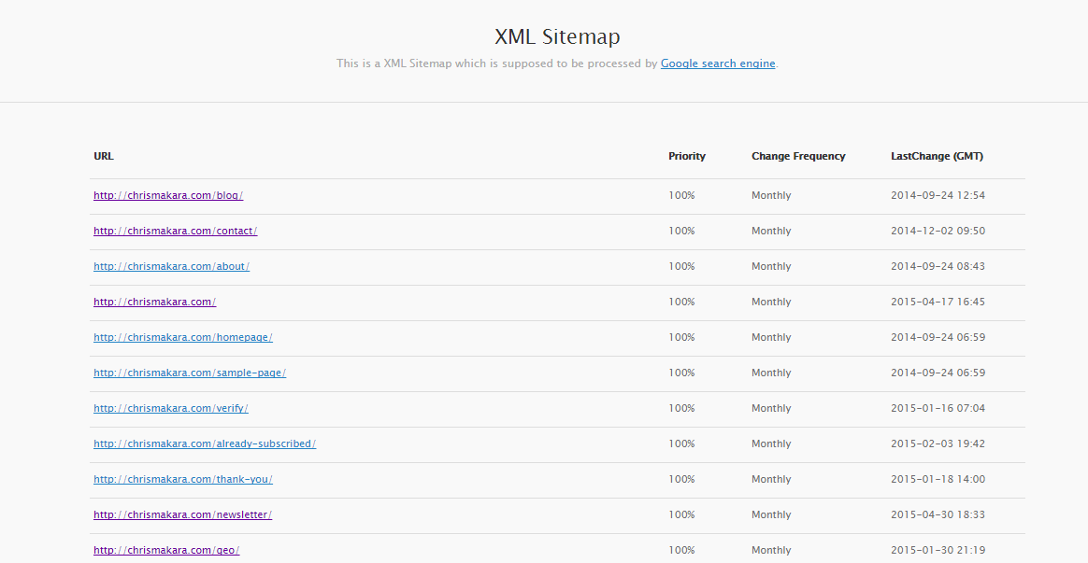The image size is (1088, 563).
Task: Open the chrismakara.com/blog/ link
Action: (x=168, y=195)
